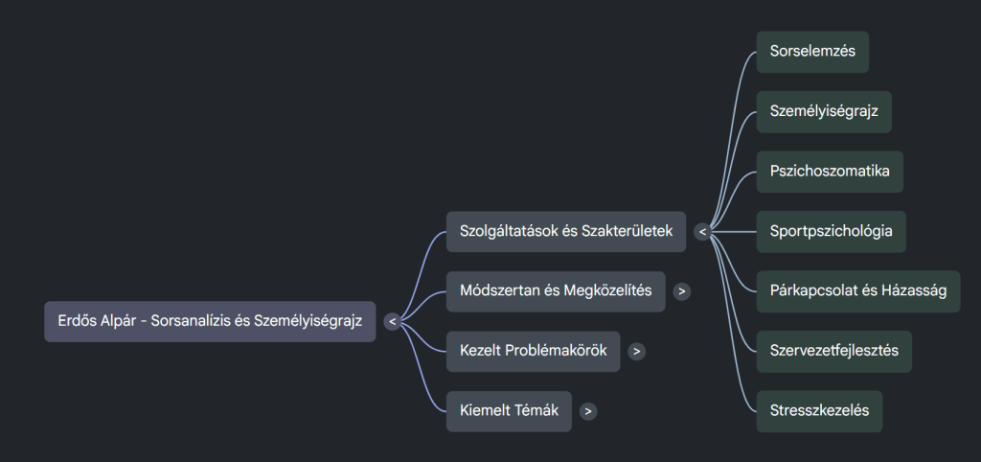Open the Kezelt Problémakörök node

pyautogui.click(x=534, y=352)
